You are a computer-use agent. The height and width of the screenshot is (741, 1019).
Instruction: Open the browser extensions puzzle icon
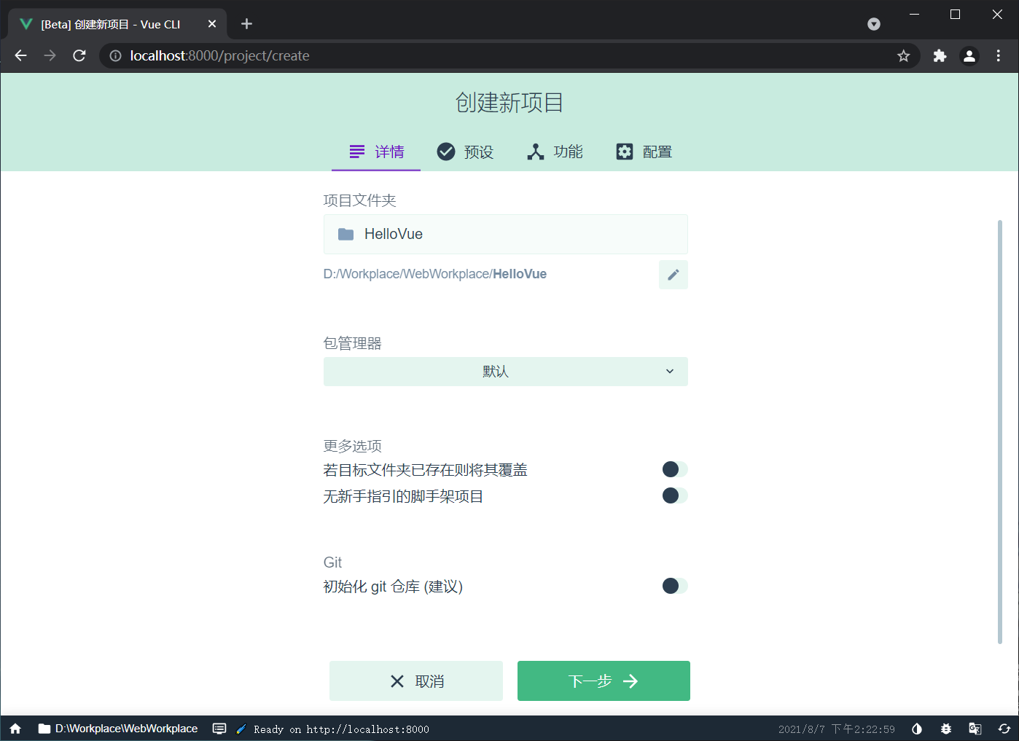tap(940, 56)
